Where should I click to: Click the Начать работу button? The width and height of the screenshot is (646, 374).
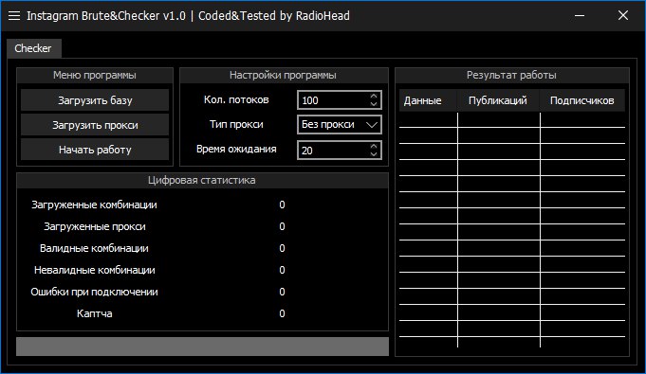coord(95,150)
